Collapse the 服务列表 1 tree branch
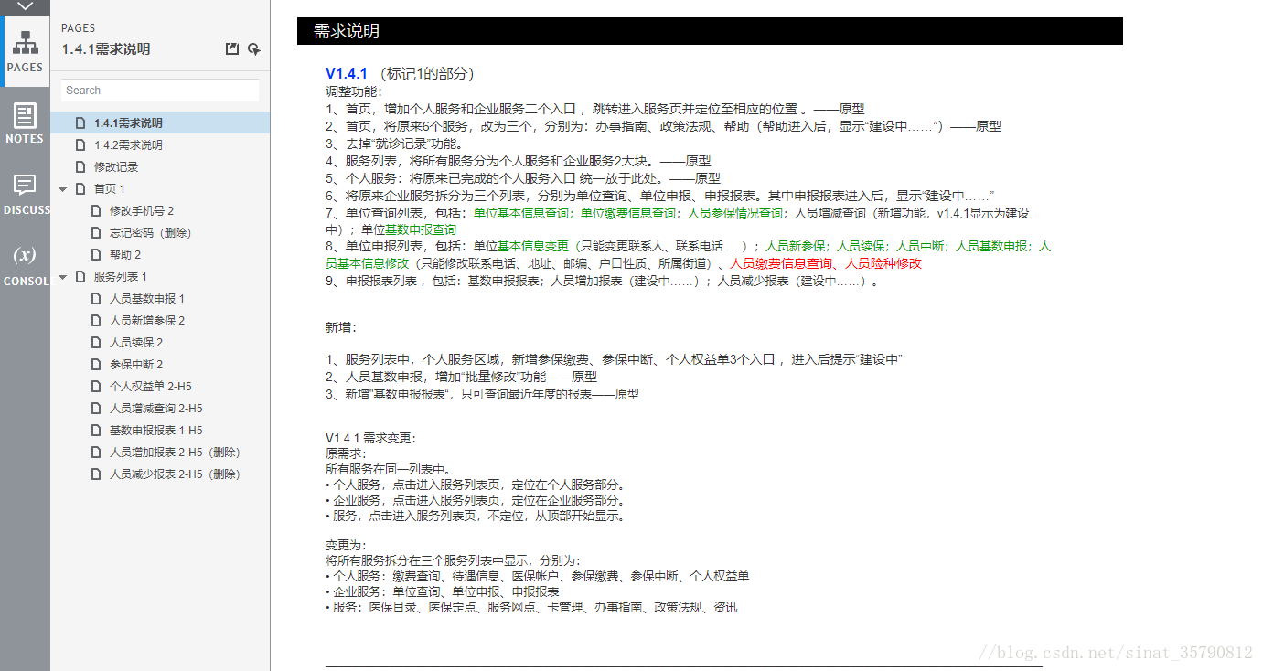The height and width of the screenshot is (671, 1263). pos(62,276)
